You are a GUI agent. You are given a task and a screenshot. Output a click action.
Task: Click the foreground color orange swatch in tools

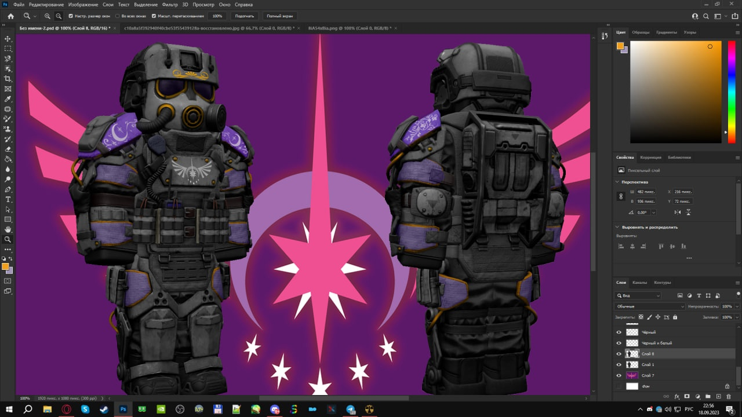click(5, 267)
